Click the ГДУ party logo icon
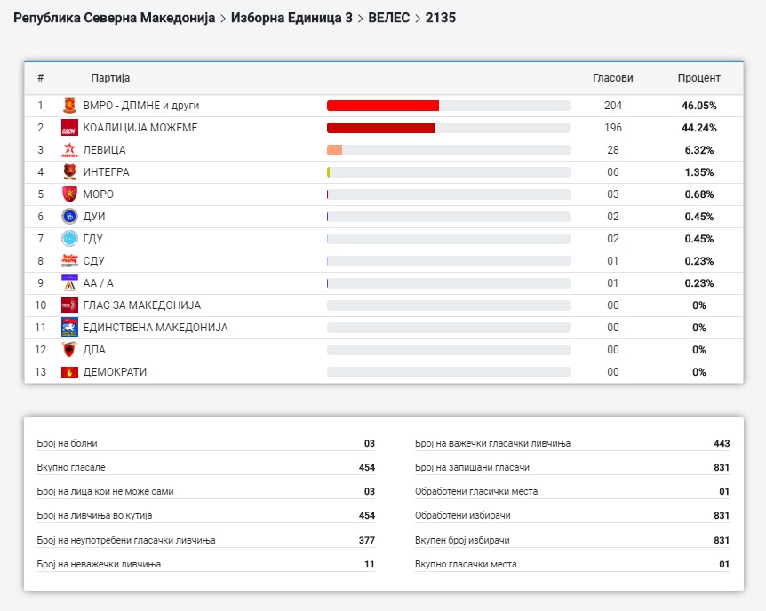The image size is (766, 611). coord(69,239)
